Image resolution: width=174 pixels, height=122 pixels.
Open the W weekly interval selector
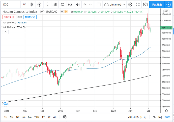pos(24,5)
